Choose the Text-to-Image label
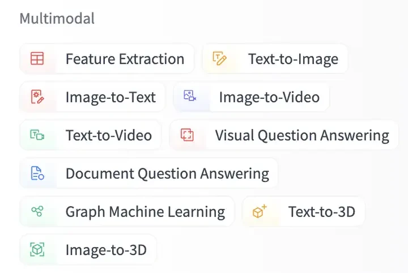Viewport: 408px width, 273px height. click(x=294, y=59)
